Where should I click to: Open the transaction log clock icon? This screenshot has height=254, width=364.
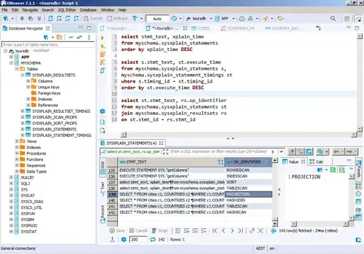(x=174, y=19)
